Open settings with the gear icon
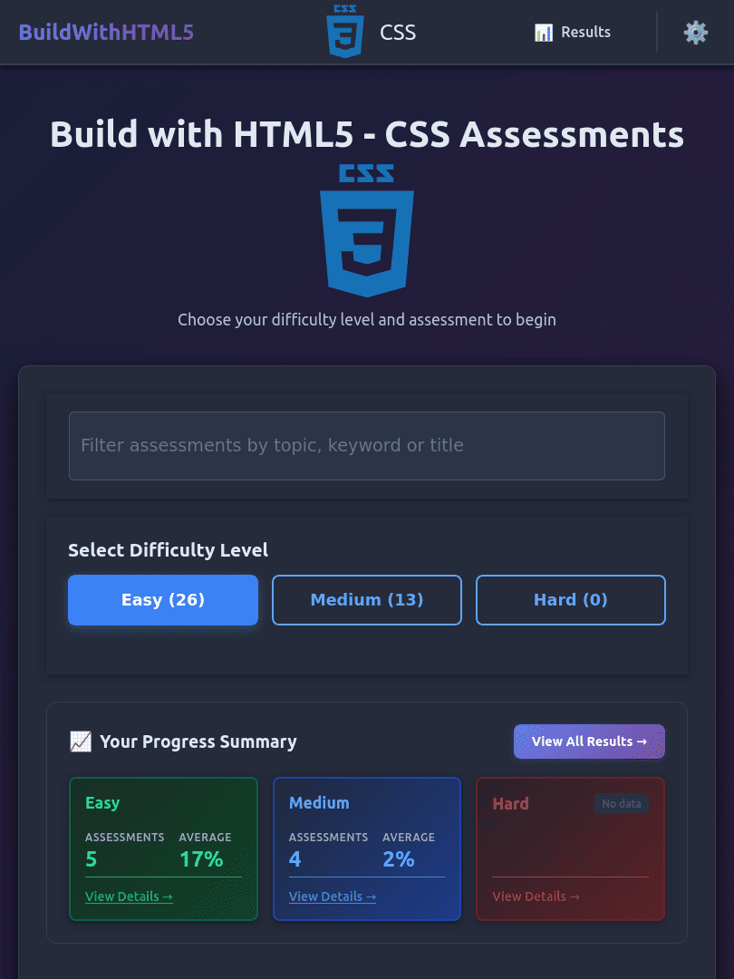This screenshot has width=734, height=979. [695, 33]
